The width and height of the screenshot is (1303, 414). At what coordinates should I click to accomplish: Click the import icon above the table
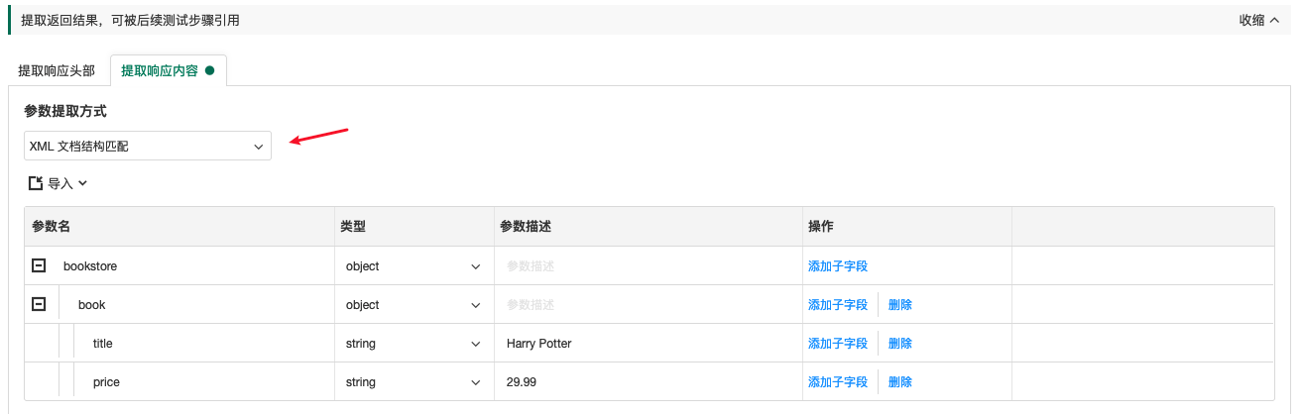36,183
